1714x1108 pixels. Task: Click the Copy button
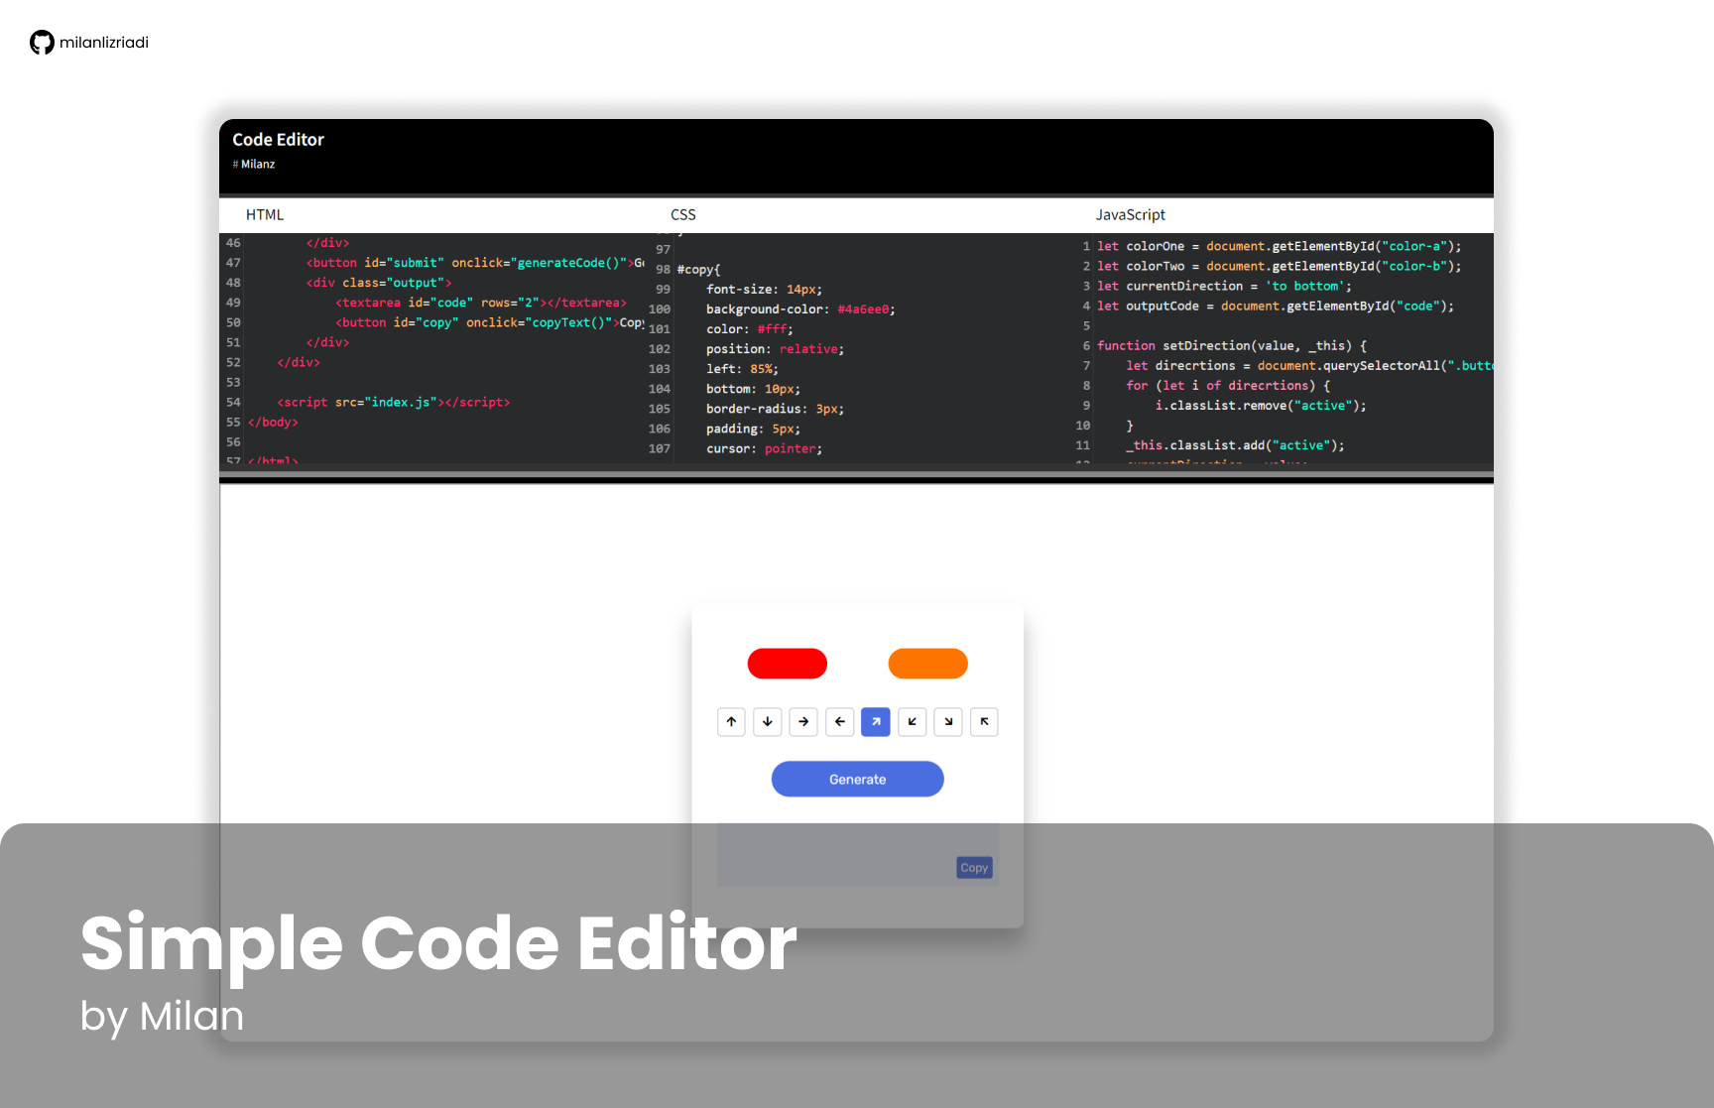975,868
